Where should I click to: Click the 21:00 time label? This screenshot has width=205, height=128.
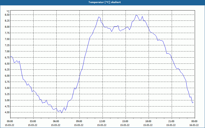pyautogui.click(x=172, y=121)
